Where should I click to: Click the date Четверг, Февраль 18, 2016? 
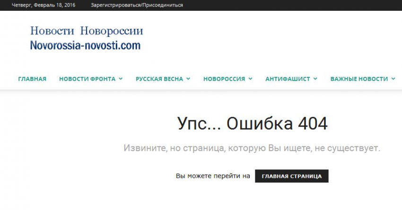[x=44, y=5]
